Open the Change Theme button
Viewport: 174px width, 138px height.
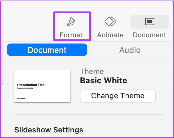pyautogui.click(x=118, y=96)
